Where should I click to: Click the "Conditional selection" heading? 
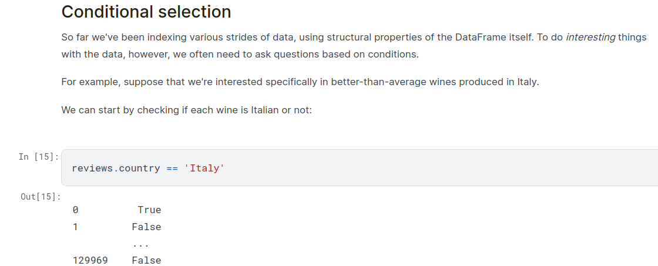(146, 12)
